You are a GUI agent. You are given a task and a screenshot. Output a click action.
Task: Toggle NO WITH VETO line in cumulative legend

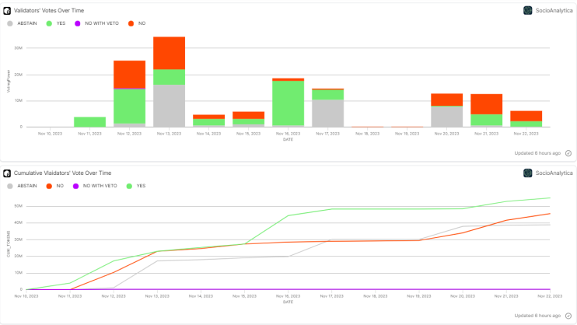(95, 186)
